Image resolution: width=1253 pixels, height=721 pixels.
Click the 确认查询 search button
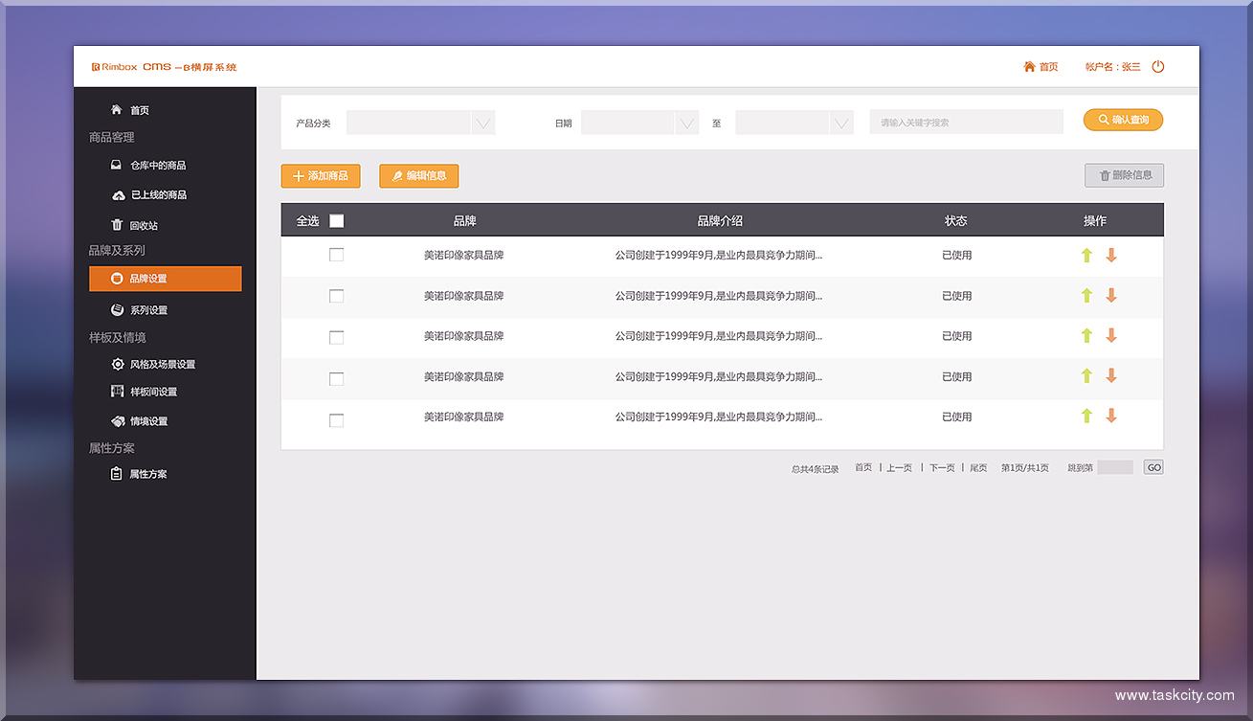tap(1123, 120)
